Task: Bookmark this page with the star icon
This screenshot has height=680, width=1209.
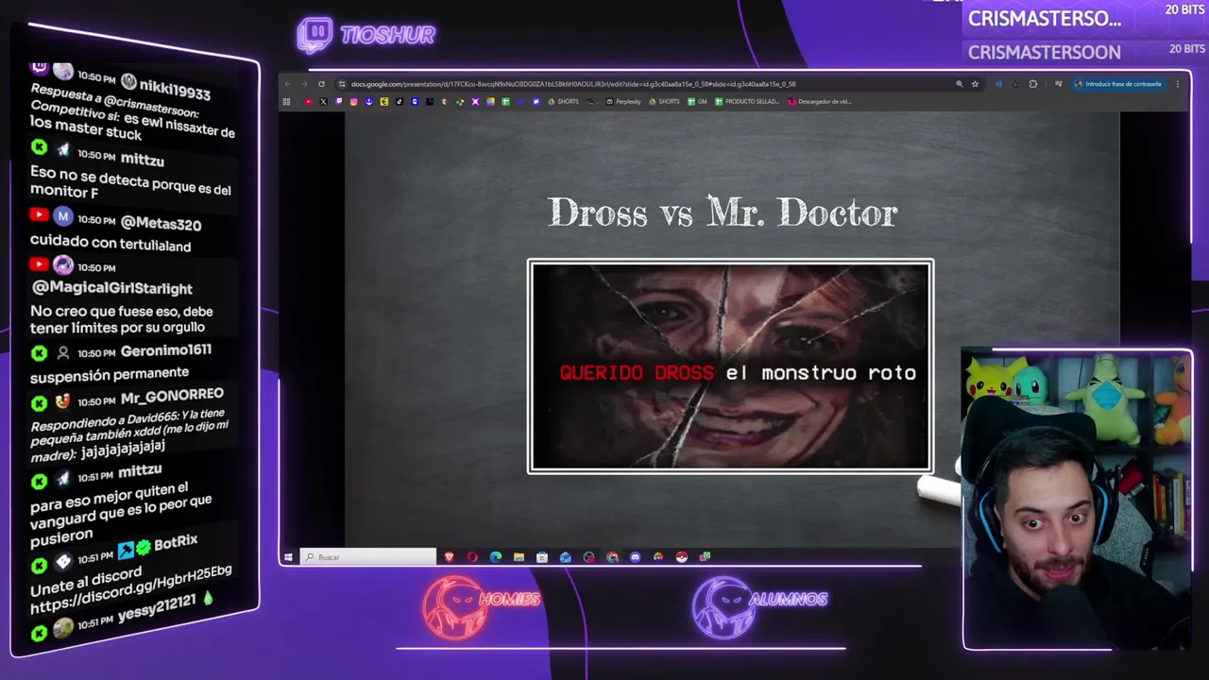Action: 975,84
